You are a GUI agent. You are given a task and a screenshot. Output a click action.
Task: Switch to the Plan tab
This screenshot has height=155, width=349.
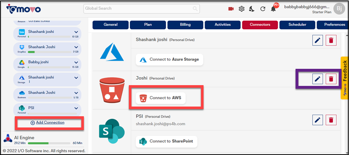pyautogui.click(x=148, y=25)
